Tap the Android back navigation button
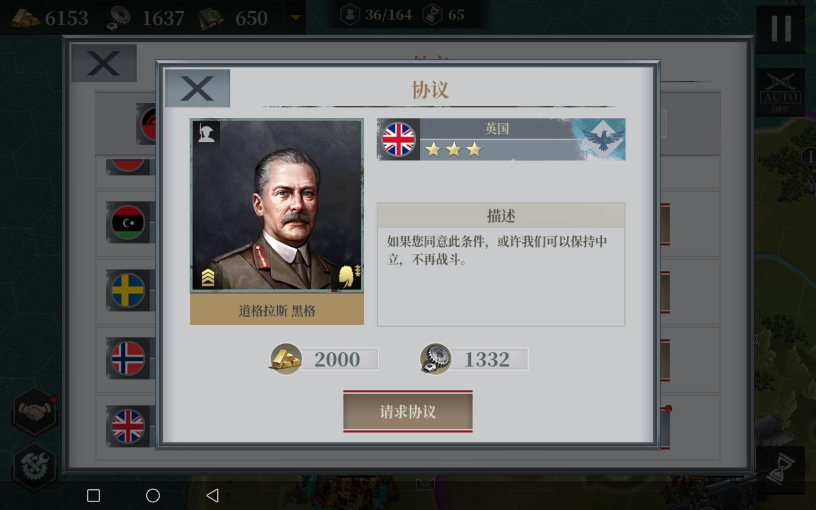Screen dimensions: 816x510 pos(212,495)
